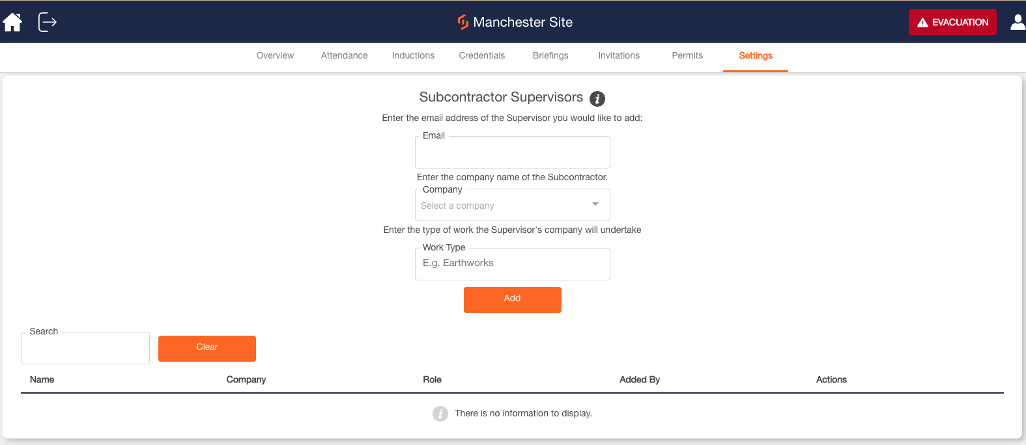Screen dimensions: 1026x445
Task: Click the Clear search button
Action: [x=207, y=349]
